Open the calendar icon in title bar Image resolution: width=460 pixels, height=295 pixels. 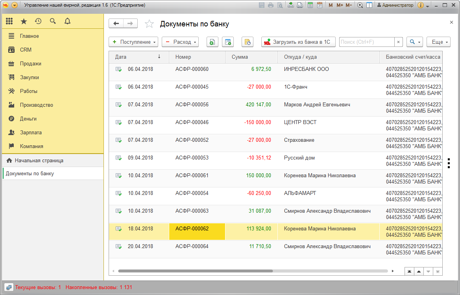320,5
